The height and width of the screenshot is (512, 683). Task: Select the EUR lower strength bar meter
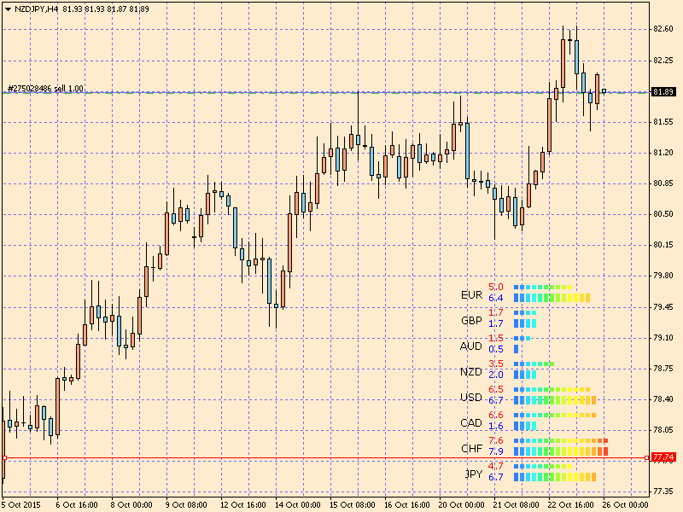coord(552,298)
